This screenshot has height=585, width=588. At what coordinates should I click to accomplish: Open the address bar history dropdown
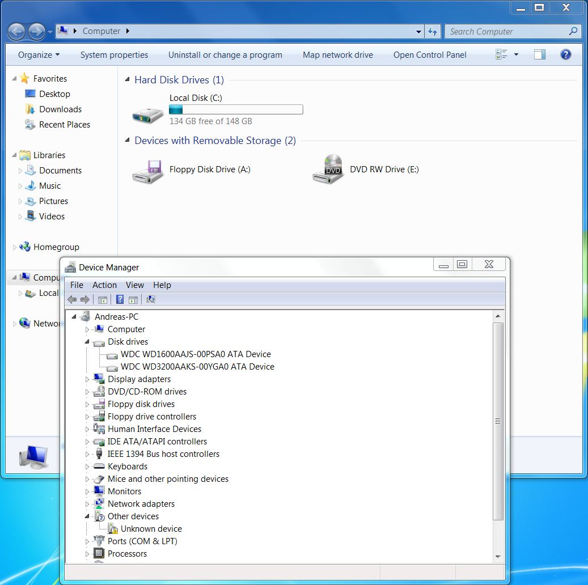pos(418,32)
